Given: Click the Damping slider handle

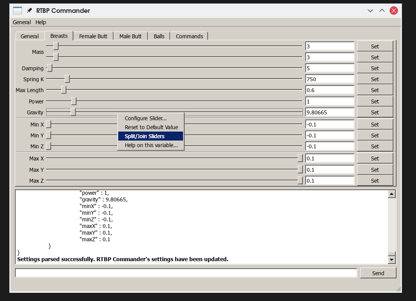Looking at the screenshot, I should (50, 68).
